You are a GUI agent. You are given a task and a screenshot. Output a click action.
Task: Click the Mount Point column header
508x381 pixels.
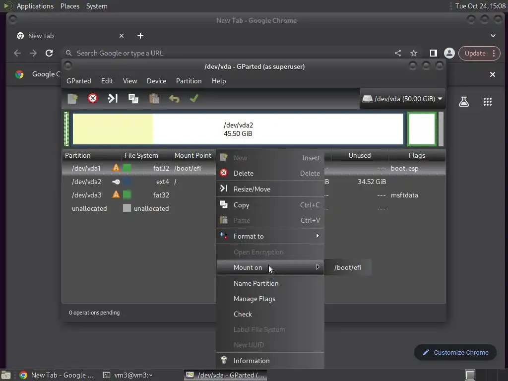[193, 155]
